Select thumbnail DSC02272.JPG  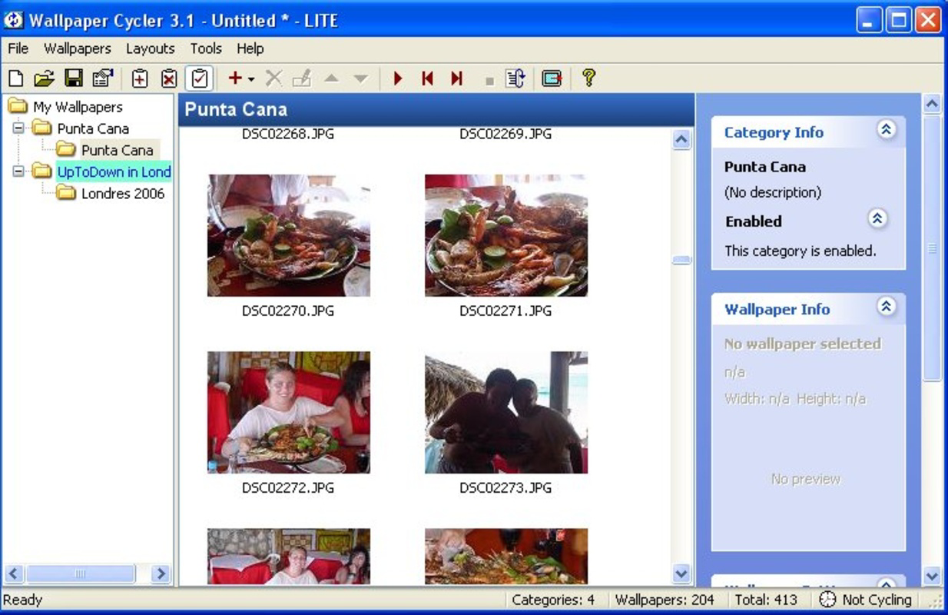point(289,412)
